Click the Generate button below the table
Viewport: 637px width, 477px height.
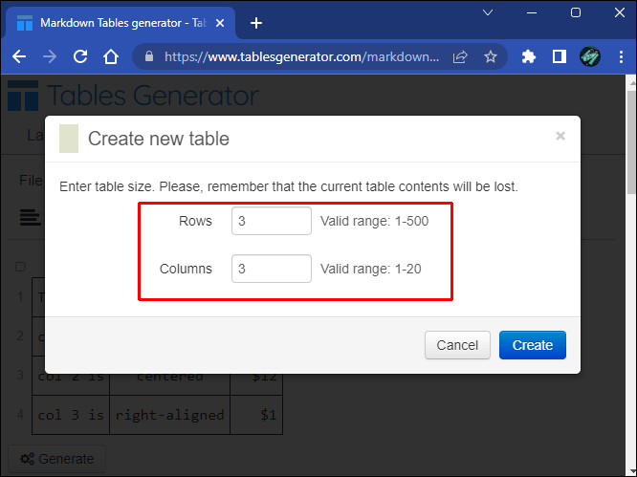(x=56, y=459)
